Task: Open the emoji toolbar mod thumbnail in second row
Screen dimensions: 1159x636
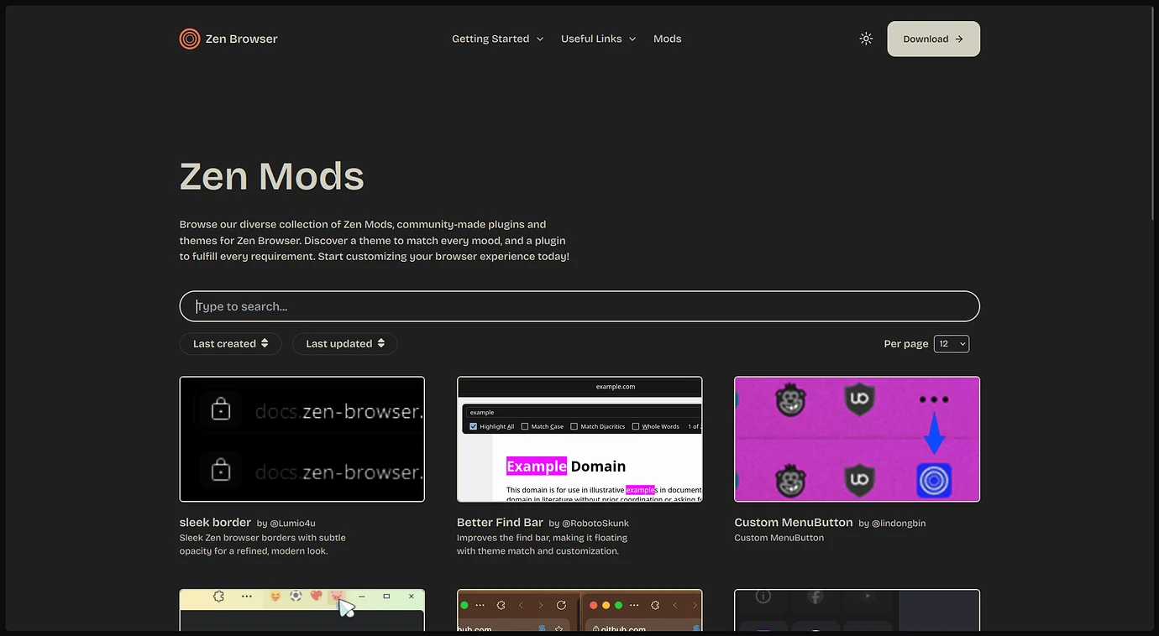Action: (x=302, y=610)
